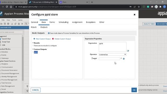Click the search for smart services field
This screenshot has width=167, height=94.
pos(11,32)
